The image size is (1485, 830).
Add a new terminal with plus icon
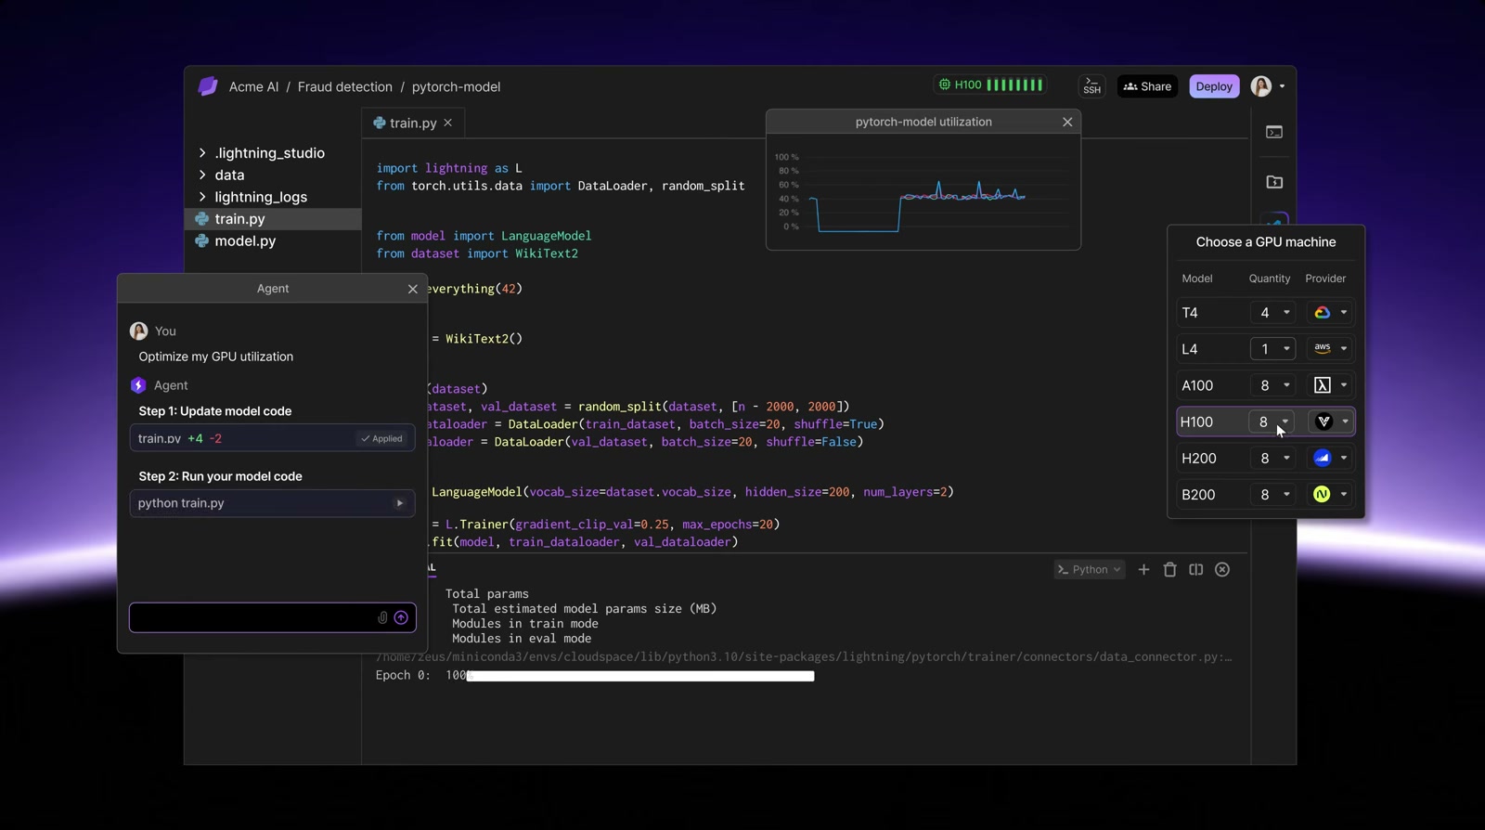1143,569
